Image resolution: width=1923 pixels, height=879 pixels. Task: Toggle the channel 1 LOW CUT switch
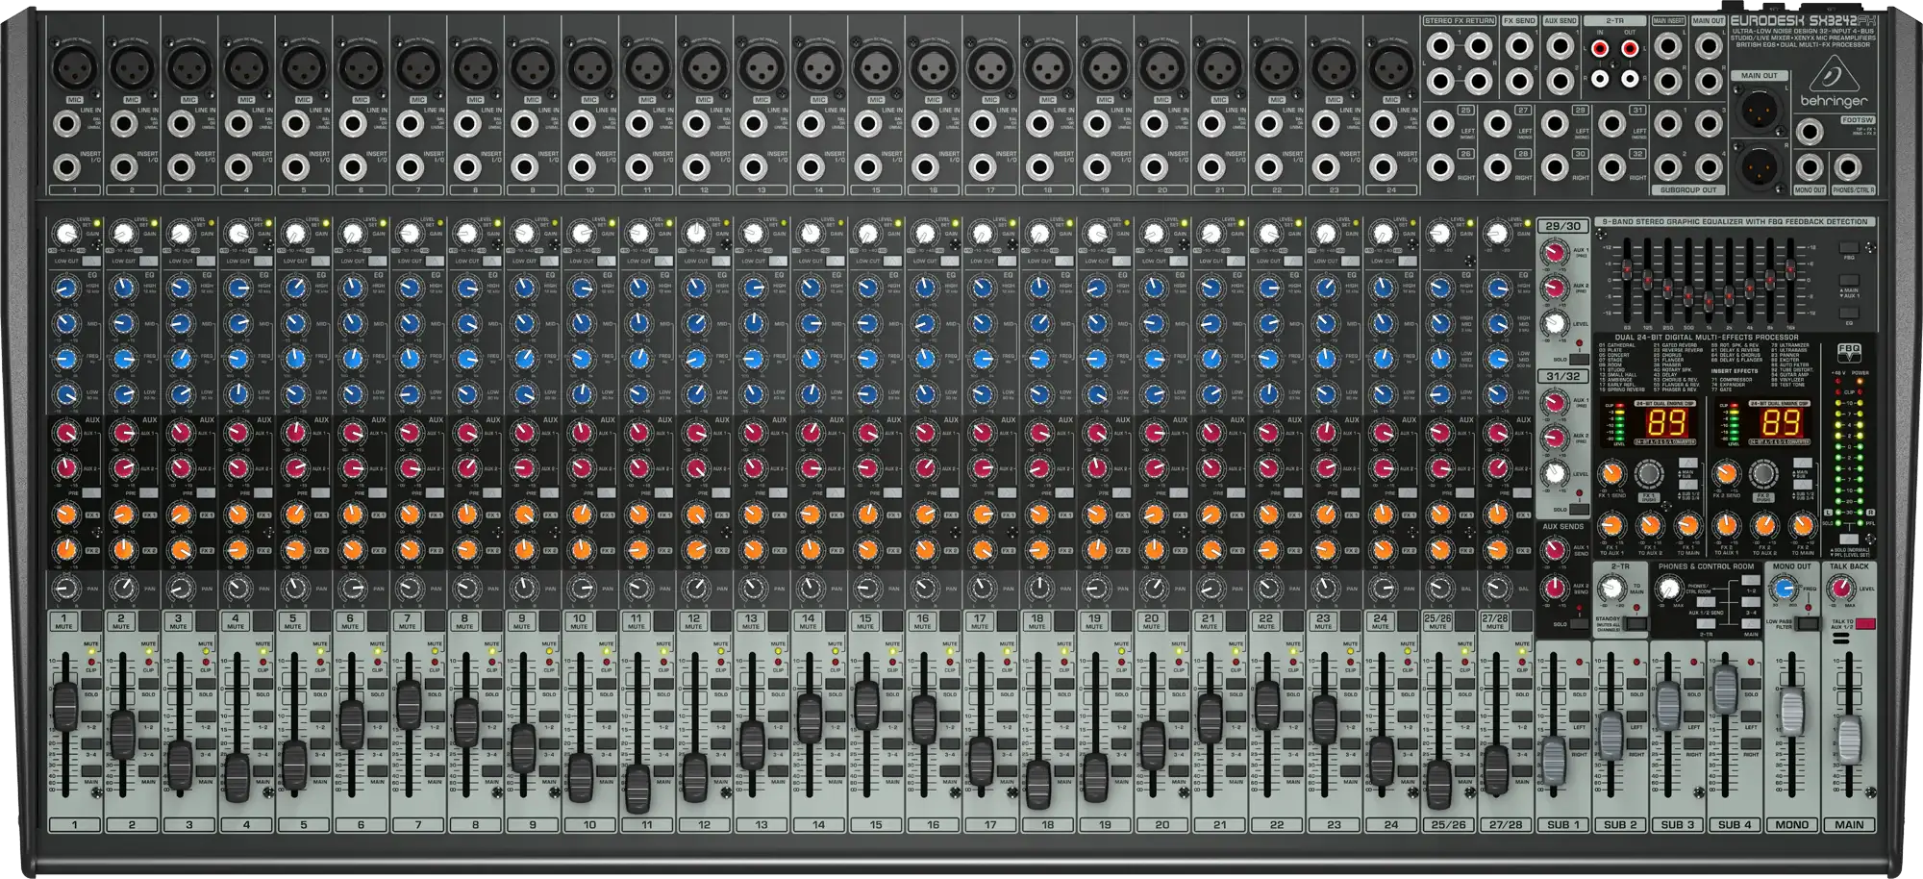[91, 261]
